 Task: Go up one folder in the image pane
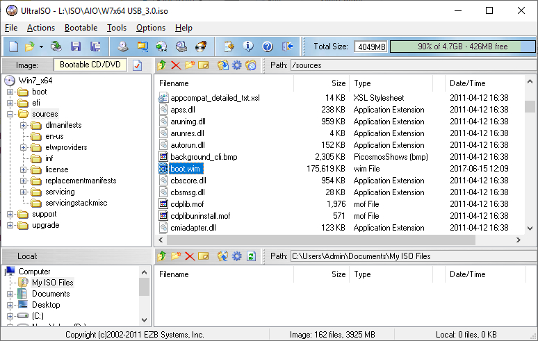point(162,65)
